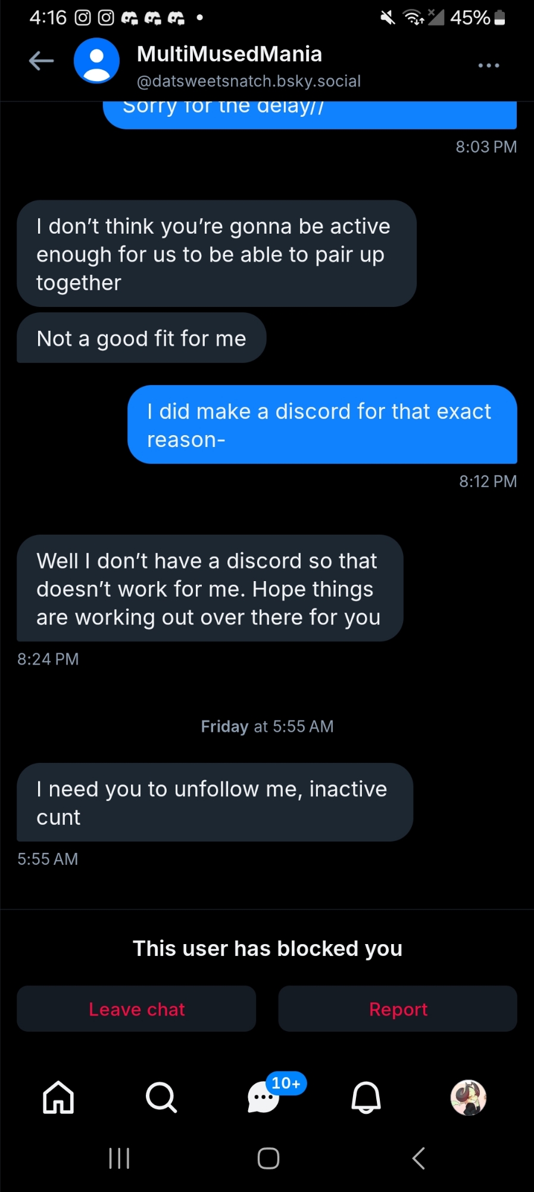
Task: Open your own profile picture tab
Action: click(469, 1097)
